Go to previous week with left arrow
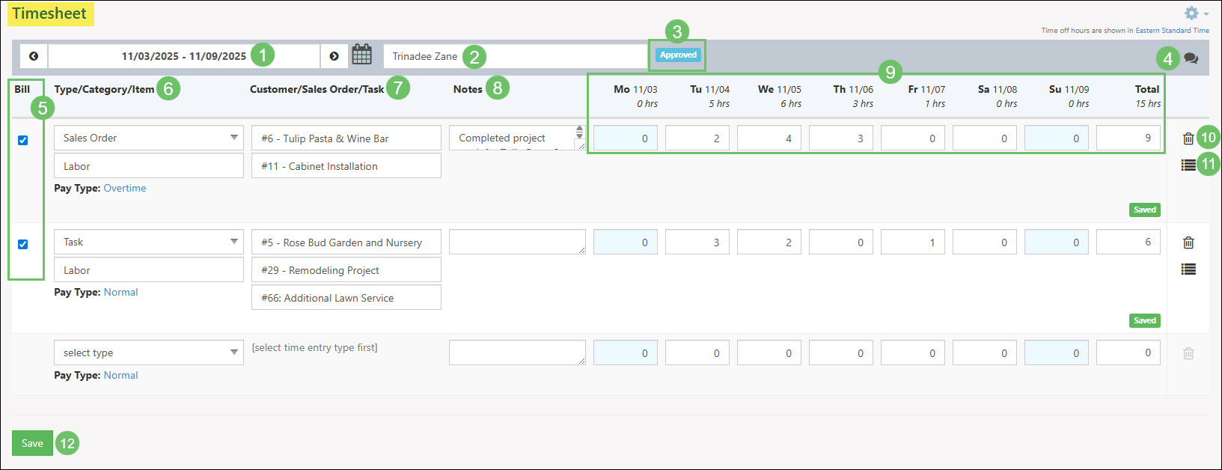Image resolution: width=1222 pixels, height=470 pixels. pos(34,56)
